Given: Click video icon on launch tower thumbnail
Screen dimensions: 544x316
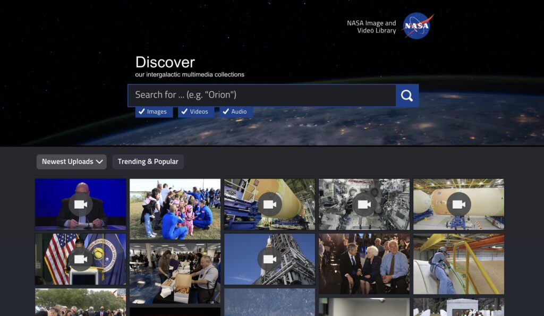Looking at the screenshot, I should pyautogui.click(x=269, y=259).
